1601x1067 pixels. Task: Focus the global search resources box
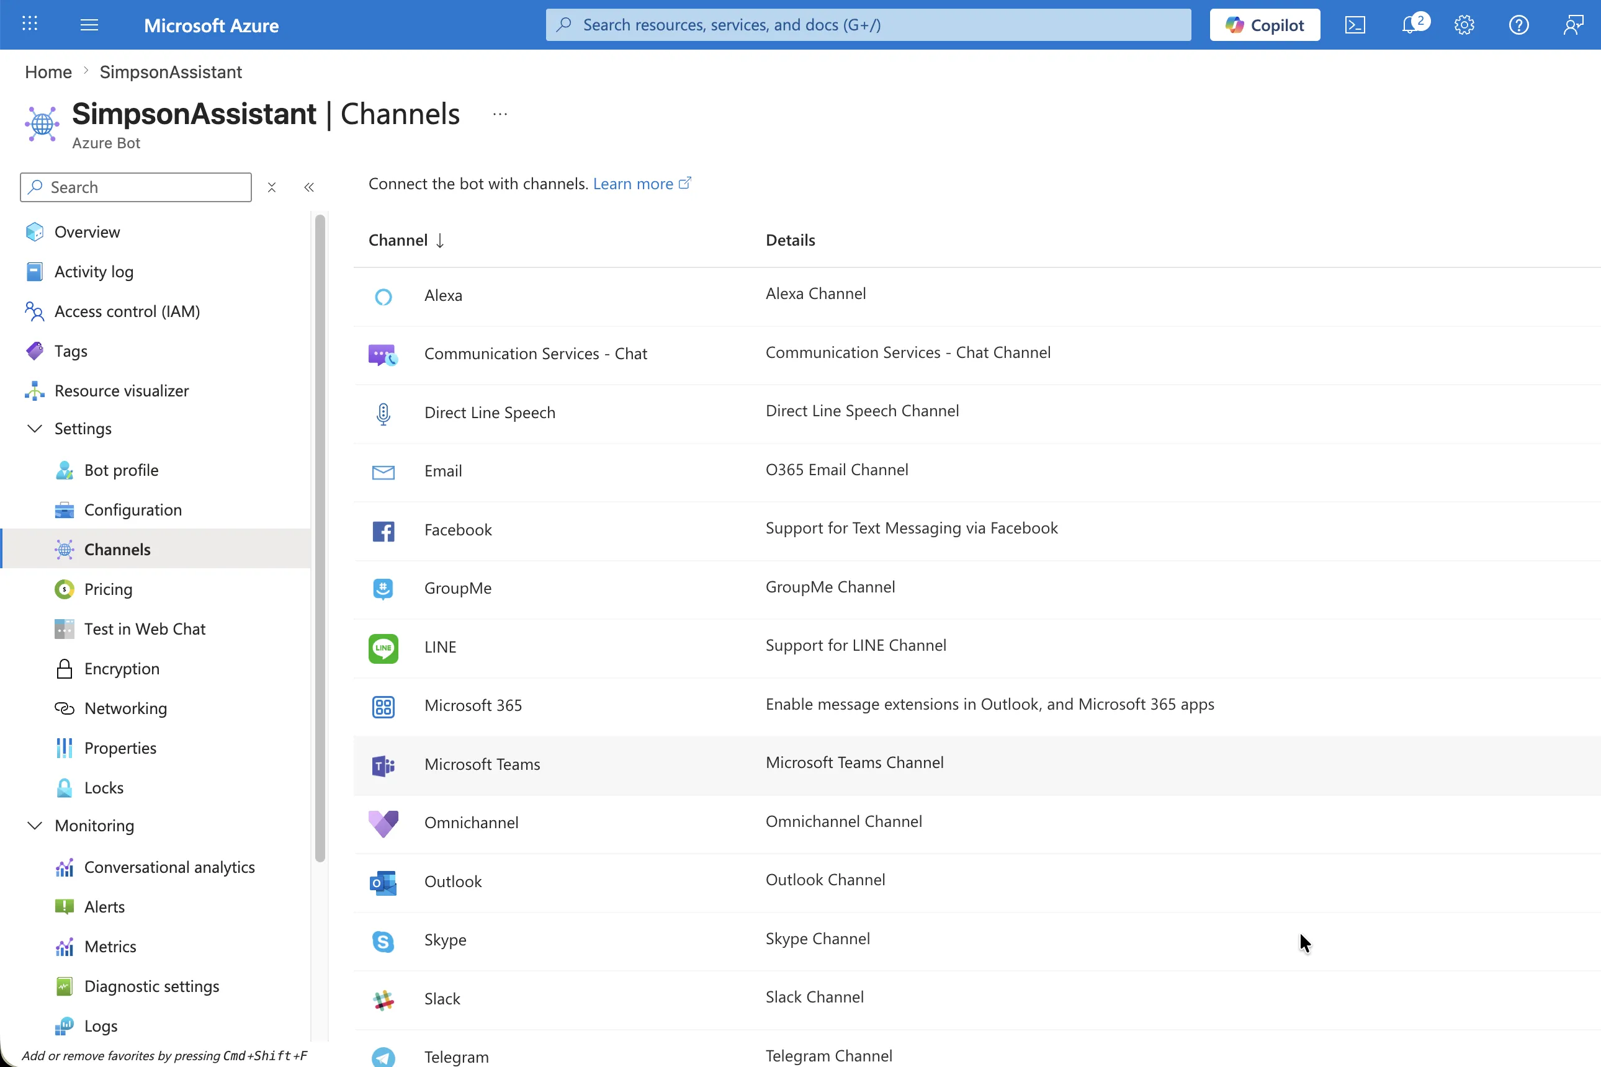868,25
